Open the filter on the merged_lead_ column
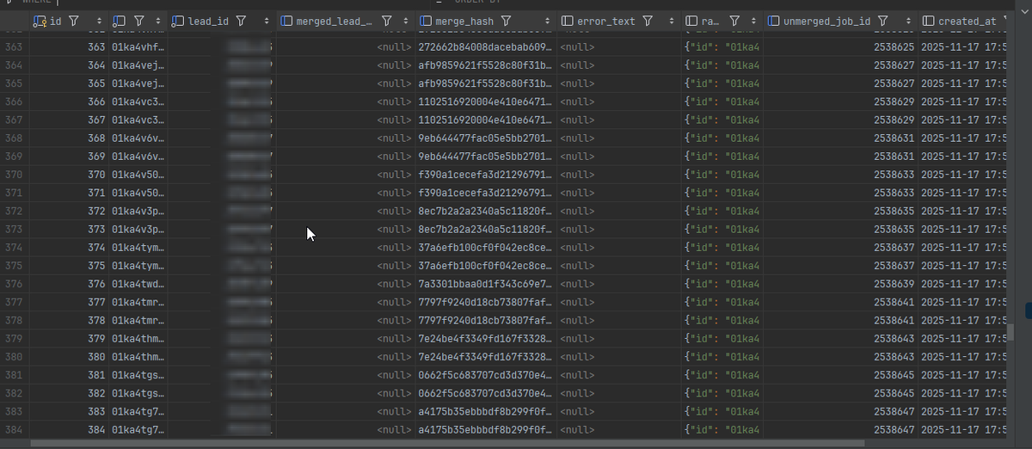 coord(387,21)
